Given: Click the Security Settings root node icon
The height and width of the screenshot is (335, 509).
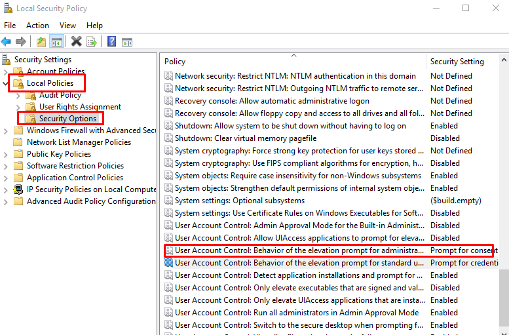Looking at the screenshot, I should [6, 60].
